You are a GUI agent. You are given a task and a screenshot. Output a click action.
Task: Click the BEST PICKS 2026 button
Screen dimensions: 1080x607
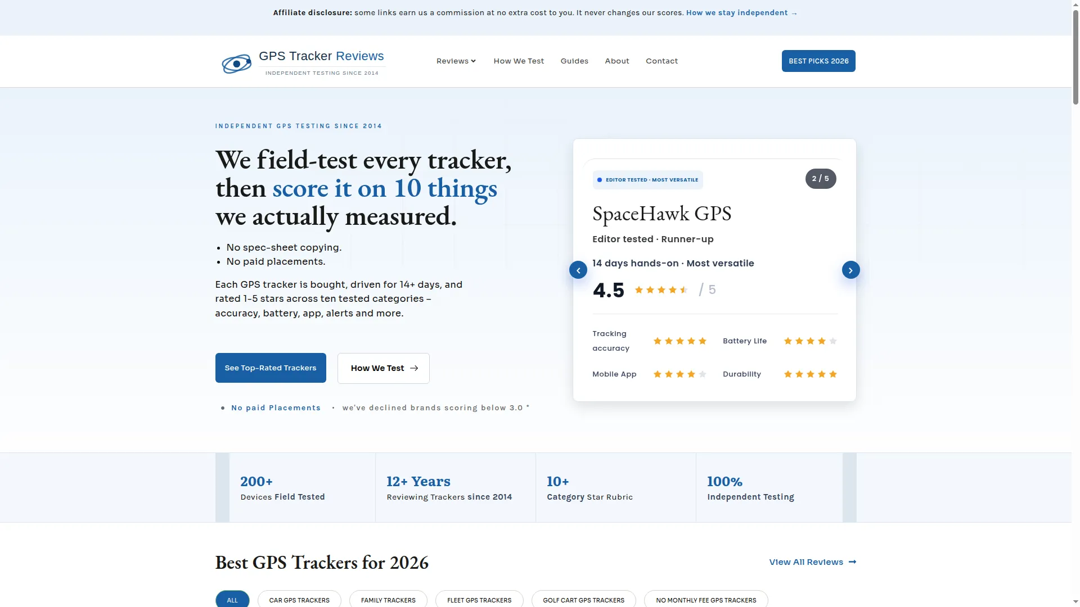click(818, 61)
